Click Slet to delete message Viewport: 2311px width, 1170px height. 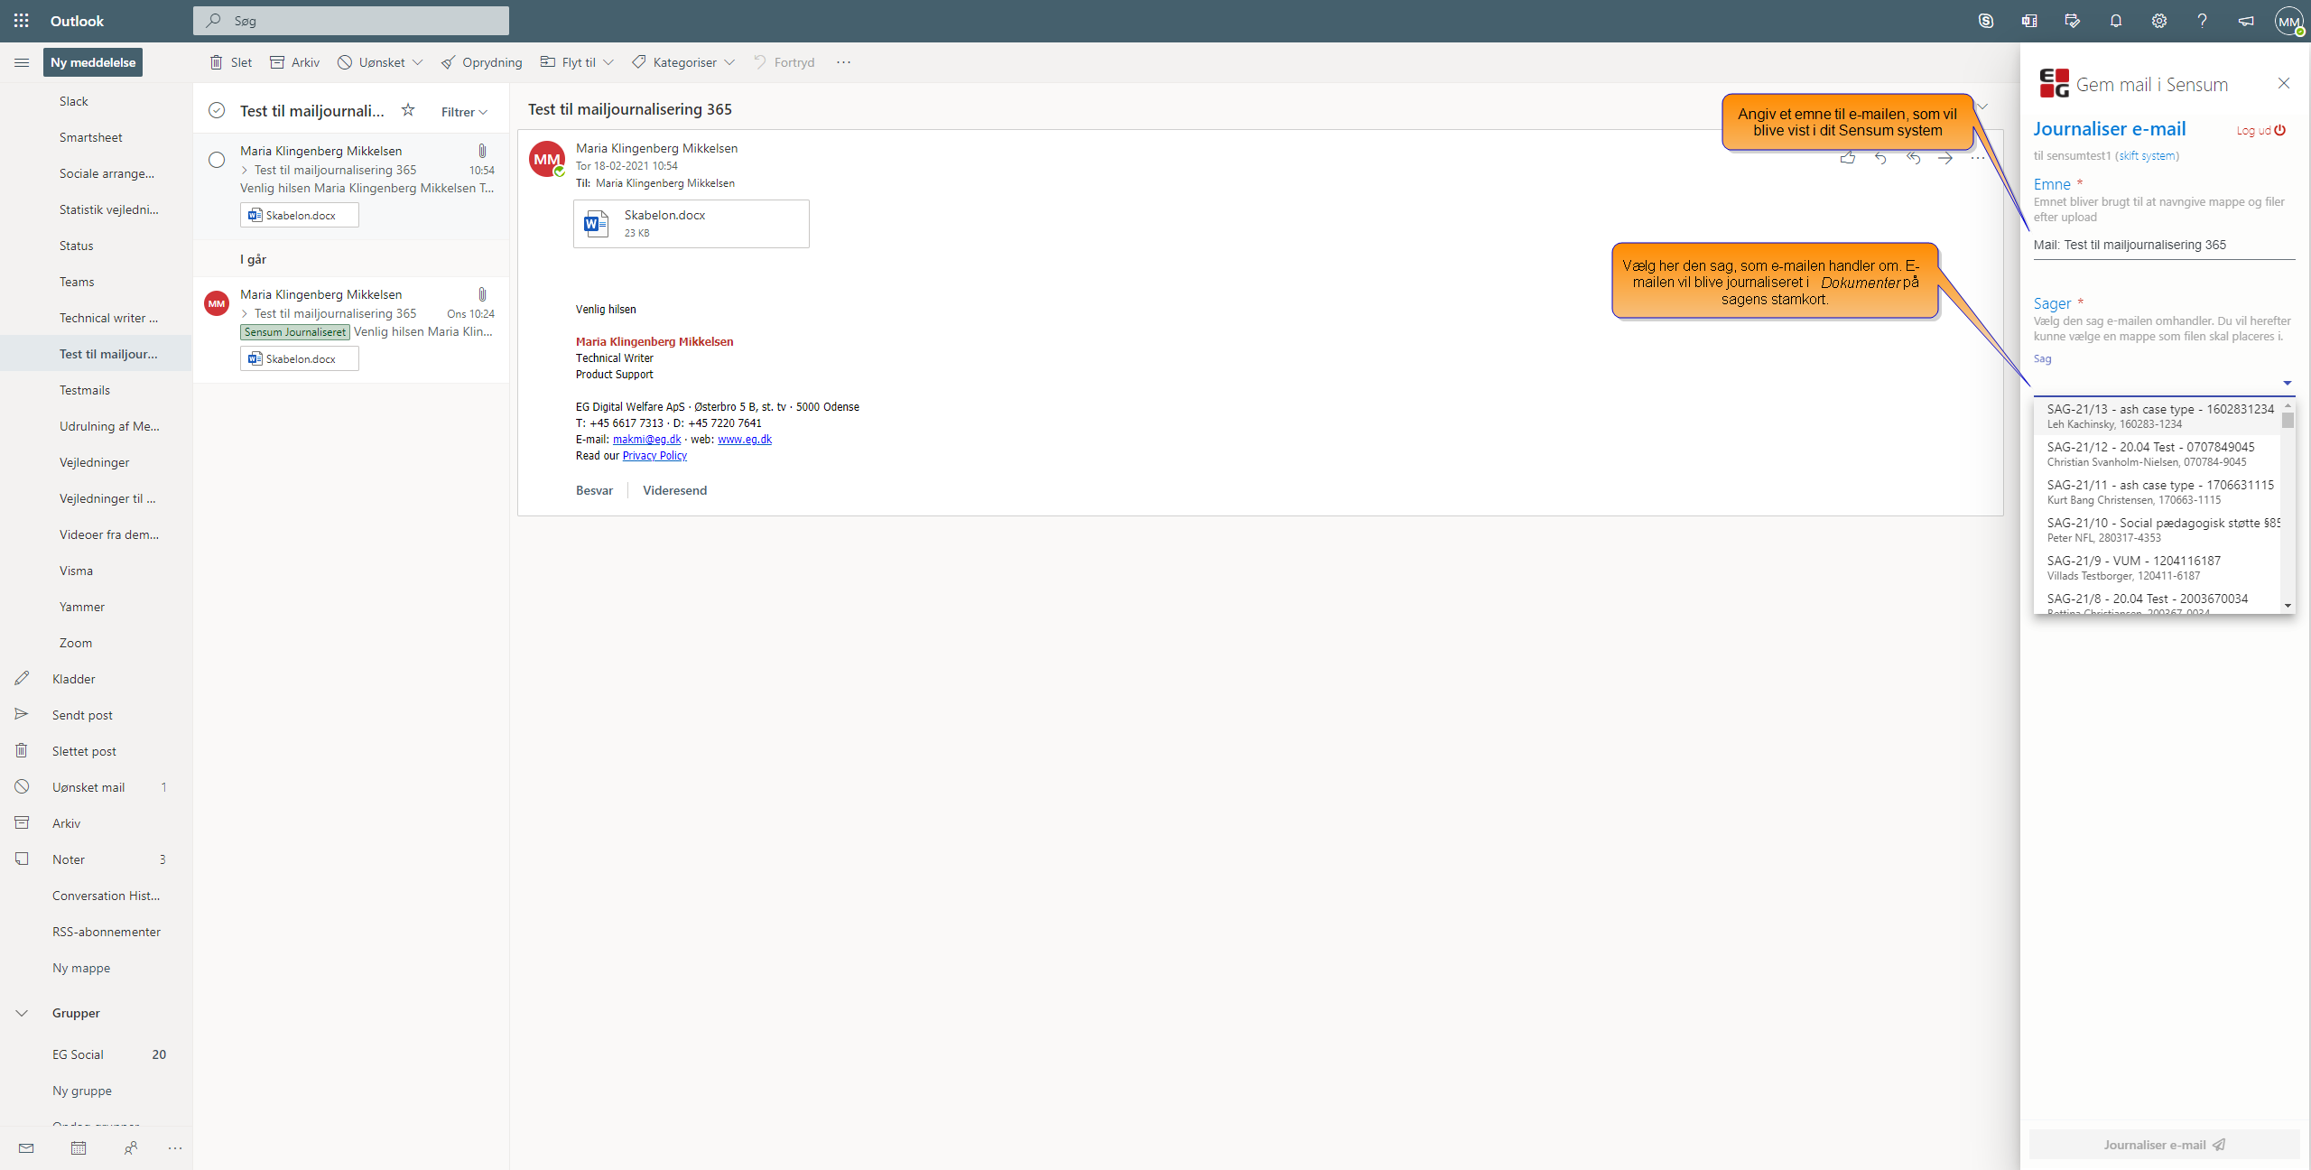pyautogui.click(x=230, y=62)
